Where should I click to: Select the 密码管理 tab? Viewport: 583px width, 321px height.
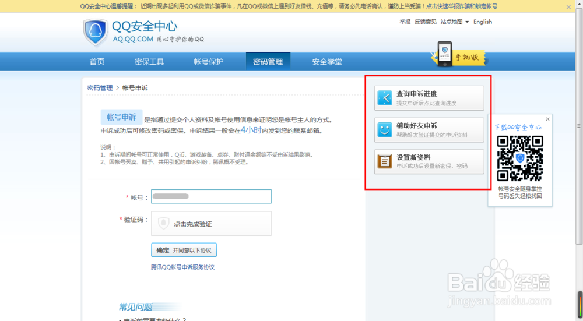click(268, 62)
